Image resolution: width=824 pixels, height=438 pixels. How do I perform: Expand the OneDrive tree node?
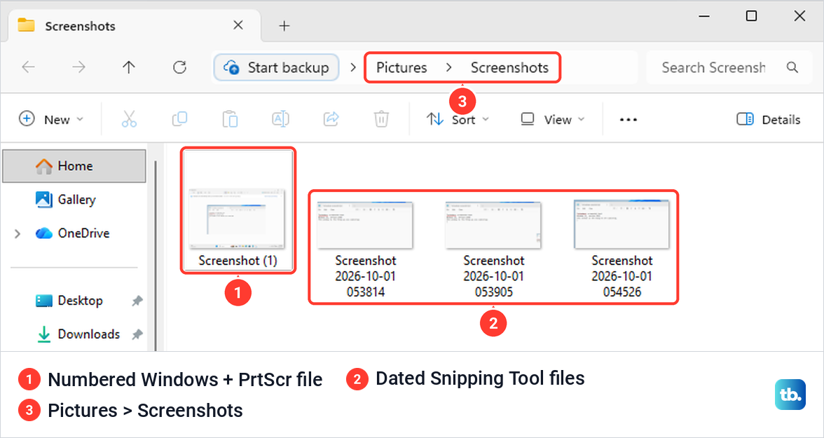tap(18, 233)
